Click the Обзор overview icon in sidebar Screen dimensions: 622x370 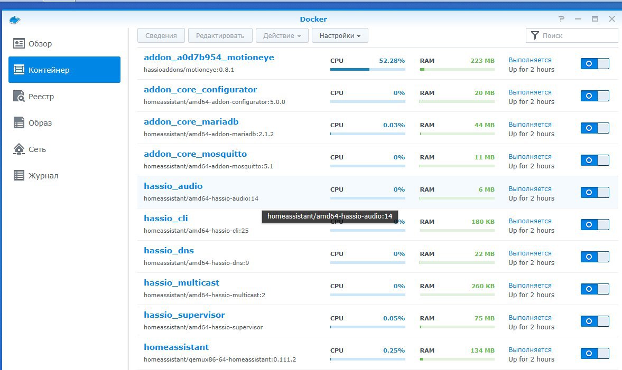point(18,43)
